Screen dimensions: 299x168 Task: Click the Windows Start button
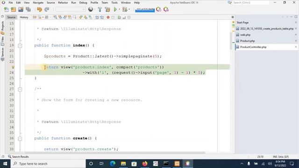pyautogui.click(x=5, y=164)
